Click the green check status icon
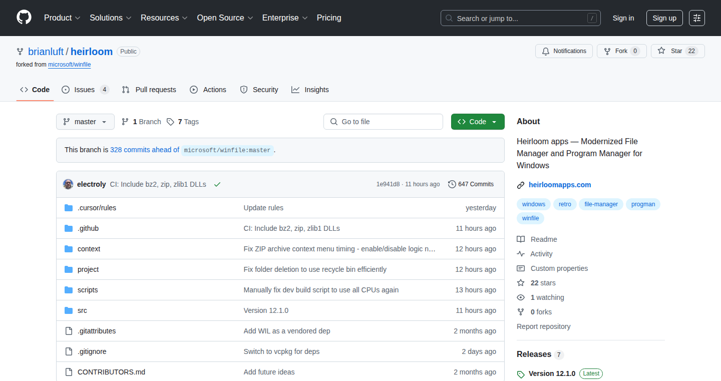Image resolution: width=721 pixels, height=381 pixels. click(217, 184)
